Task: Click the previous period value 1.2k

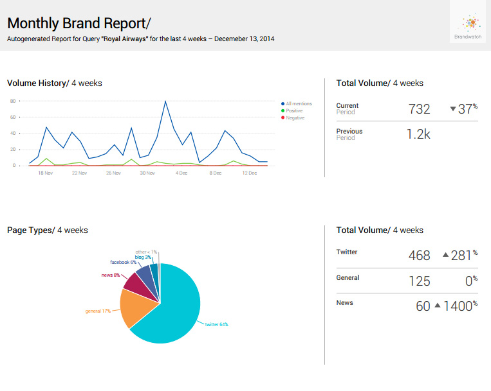Action: pos(418,134)
